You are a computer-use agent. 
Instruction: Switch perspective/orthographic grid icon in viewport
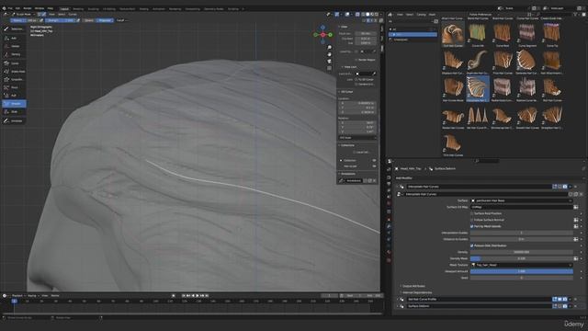coord(329,68)
